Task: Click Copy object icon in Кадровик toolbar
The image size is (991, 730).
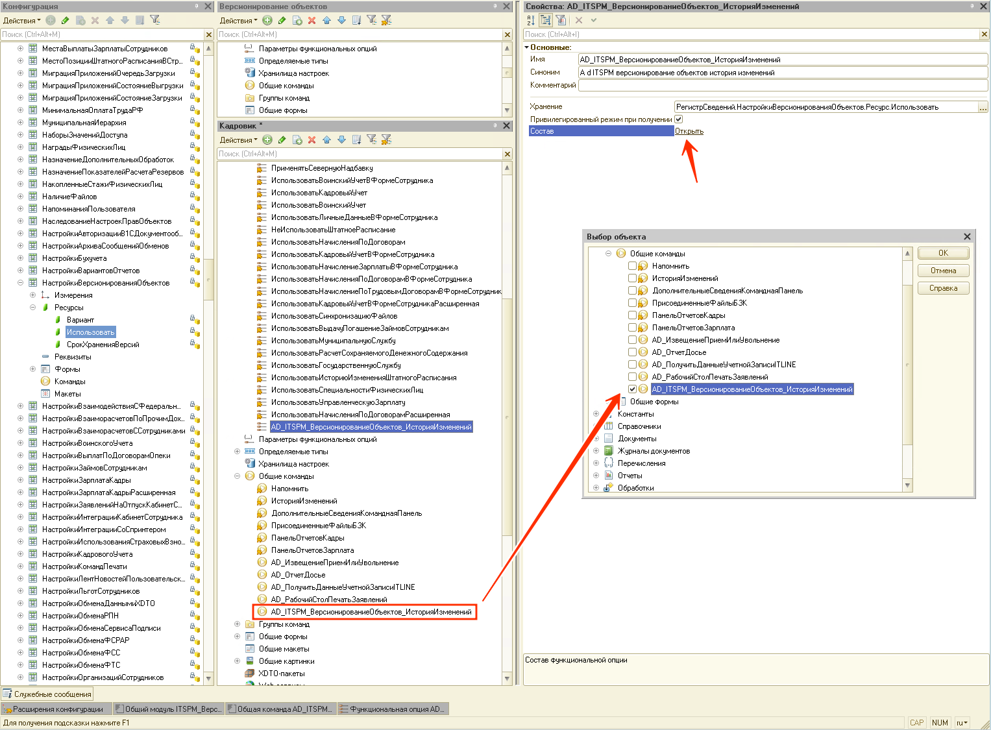Action: point(297,140)
